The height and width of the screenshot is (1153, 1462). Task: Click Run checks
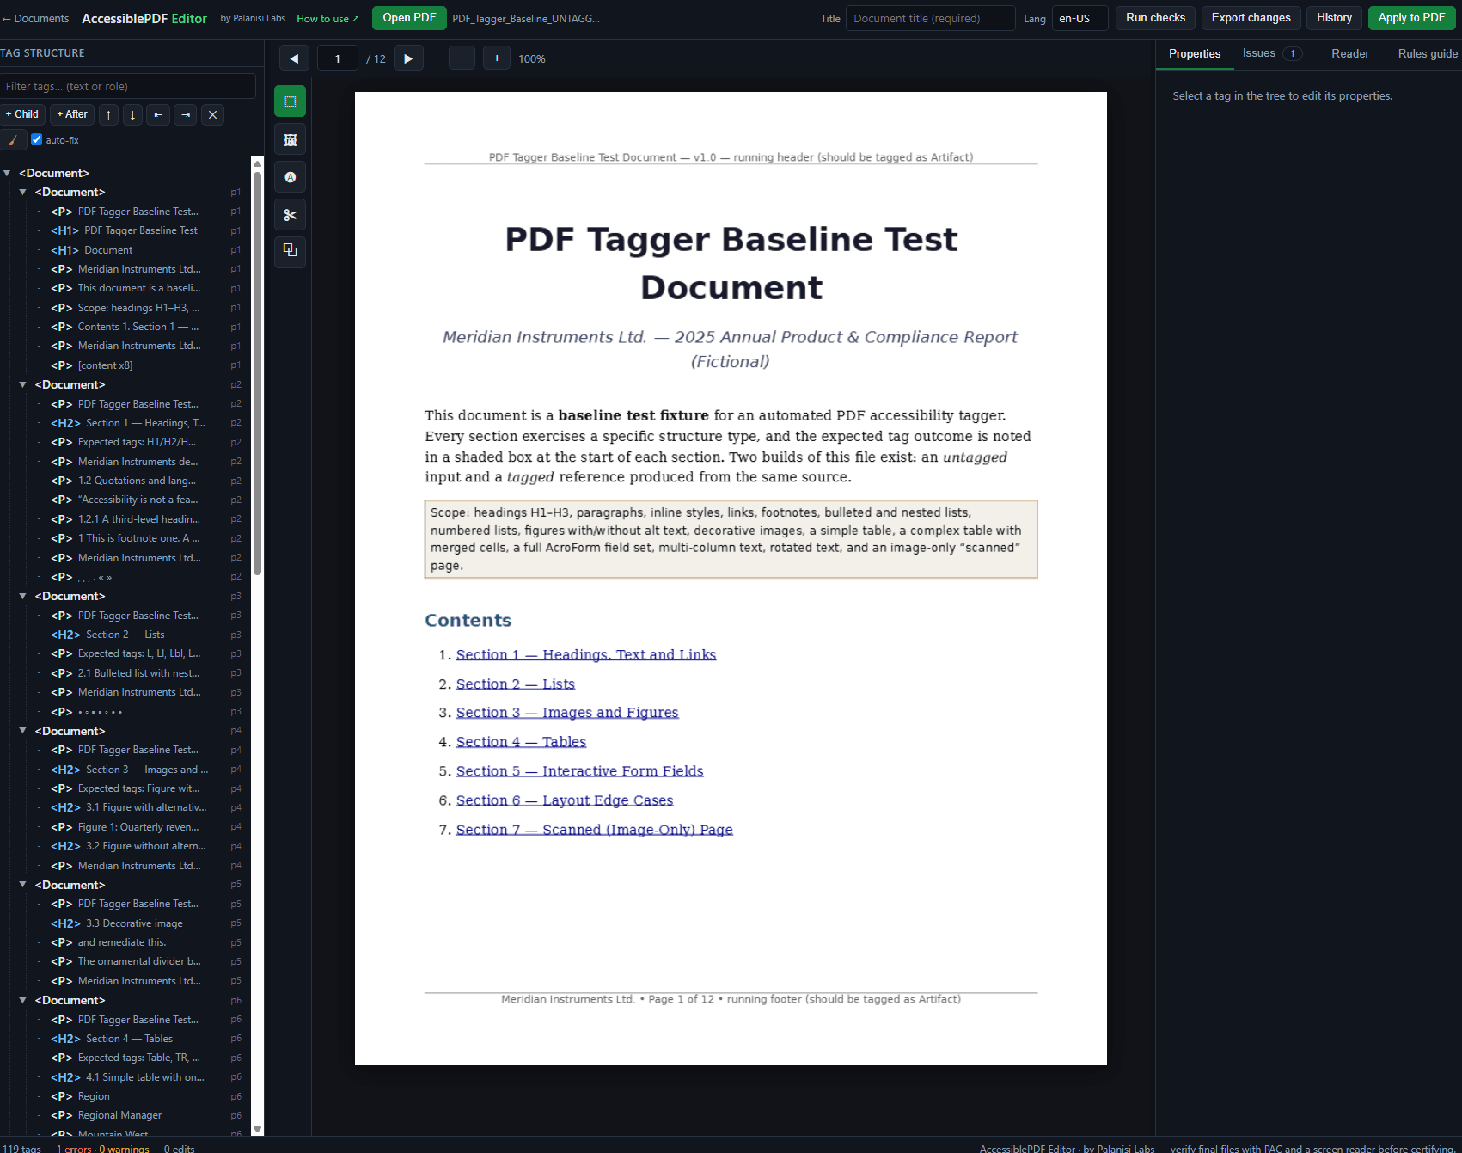[x=1155, y=18]
